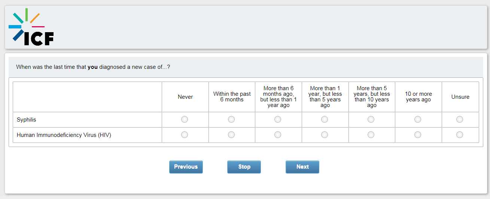Pick 1 to 5 years ago for Syphilis
The width and height of the screenshot is (490, 199).
tap(325, 119)
